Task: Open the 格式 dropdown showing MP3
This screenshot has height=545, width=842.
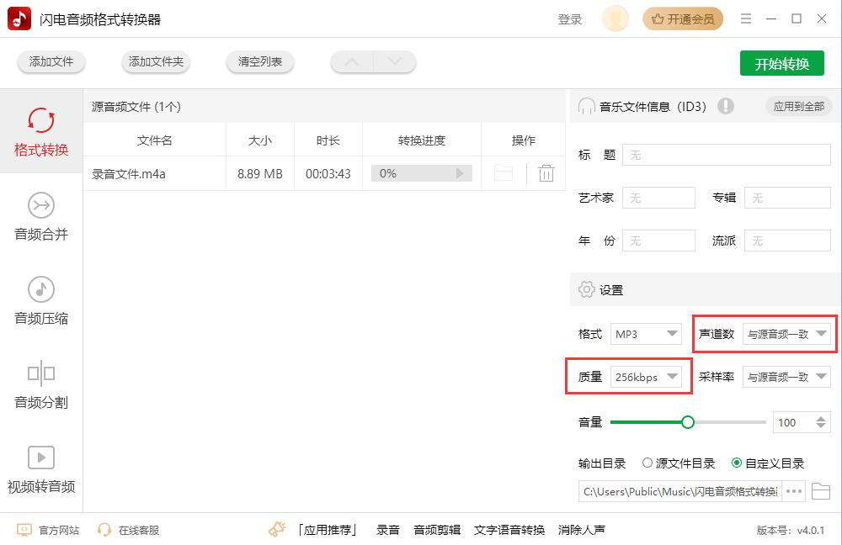Action: coord(646,334)
